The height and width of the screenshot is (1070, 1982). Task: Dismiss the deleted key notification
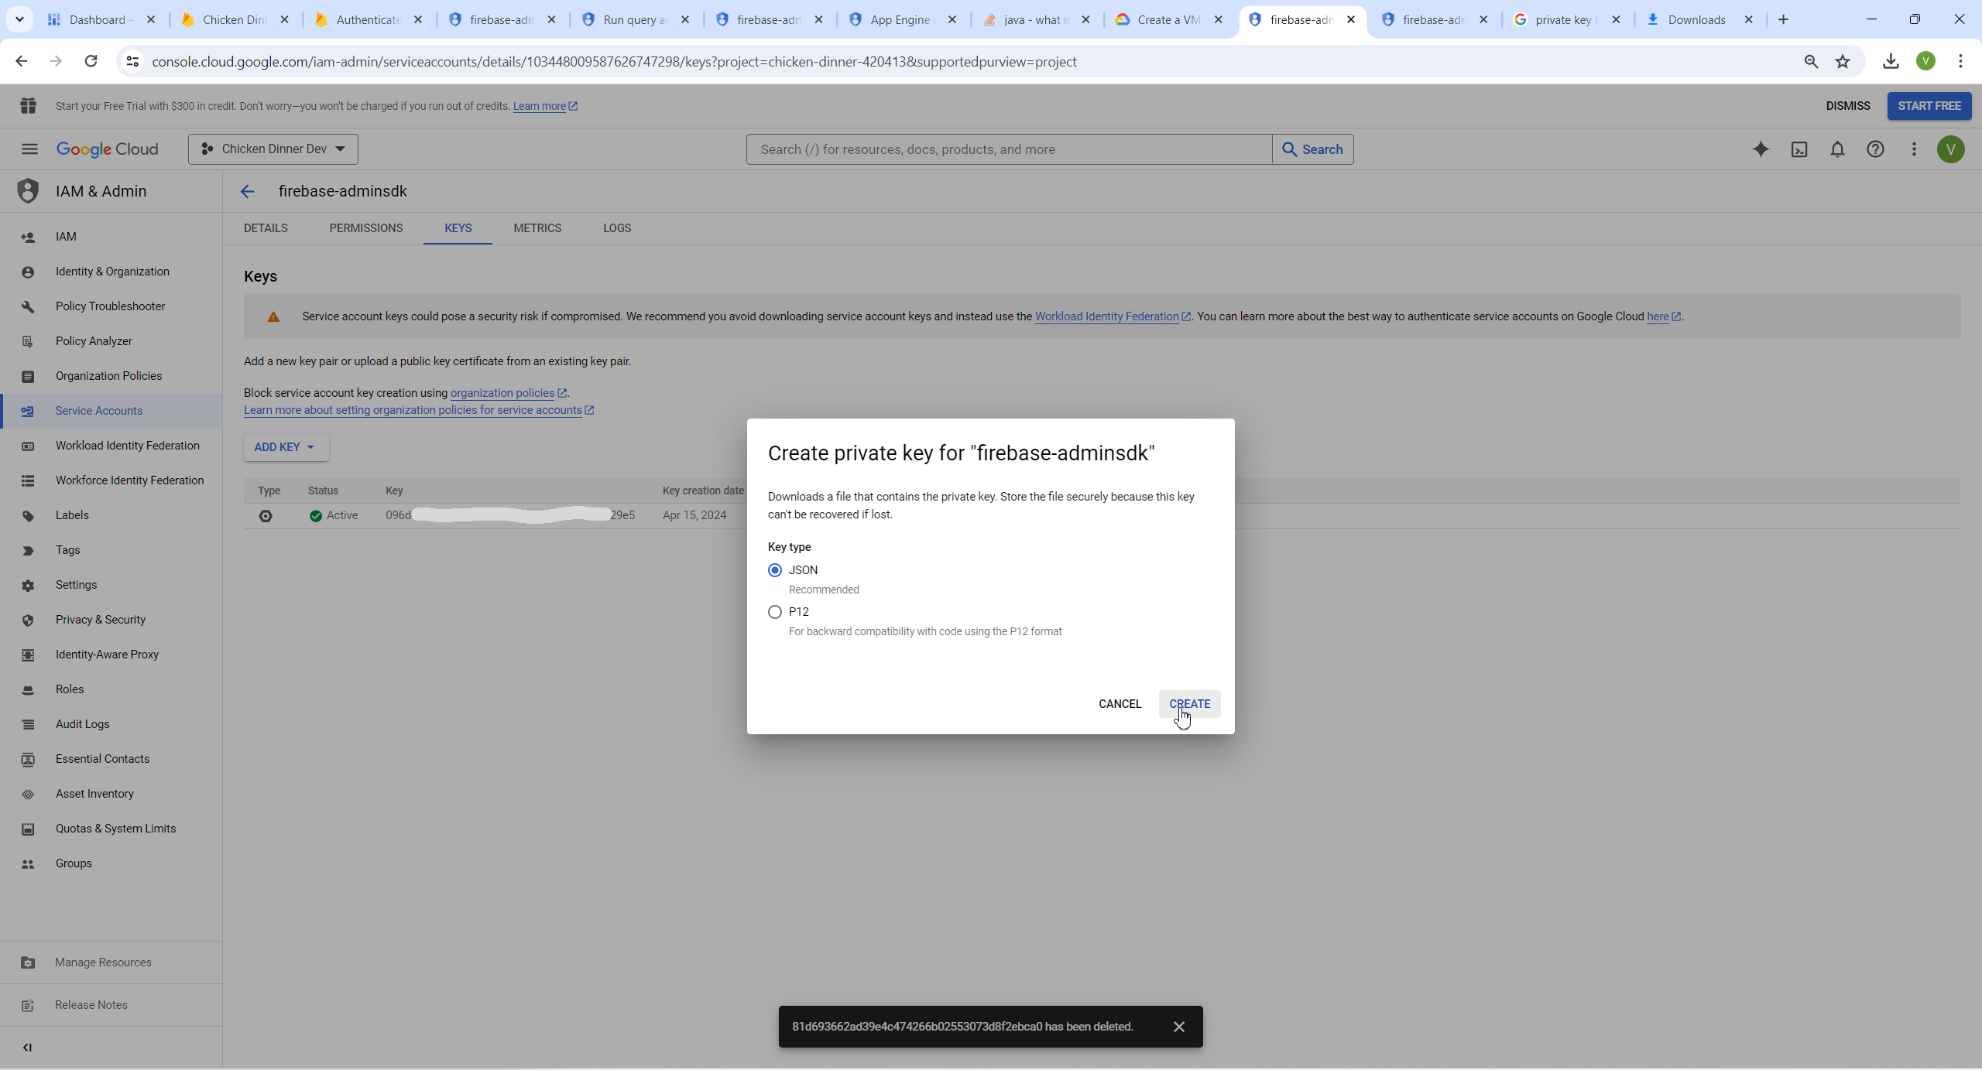point(1178,1027)
